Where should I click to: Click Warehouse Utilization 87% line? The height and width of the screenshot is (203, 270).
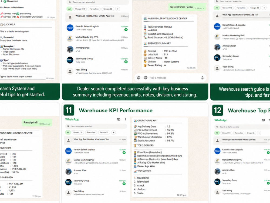153,137
